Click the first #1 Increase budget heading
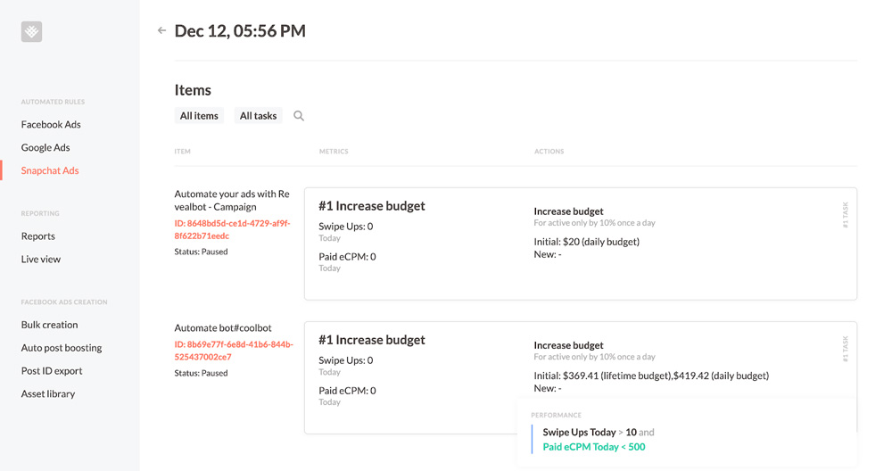 [x=371, y=206]
